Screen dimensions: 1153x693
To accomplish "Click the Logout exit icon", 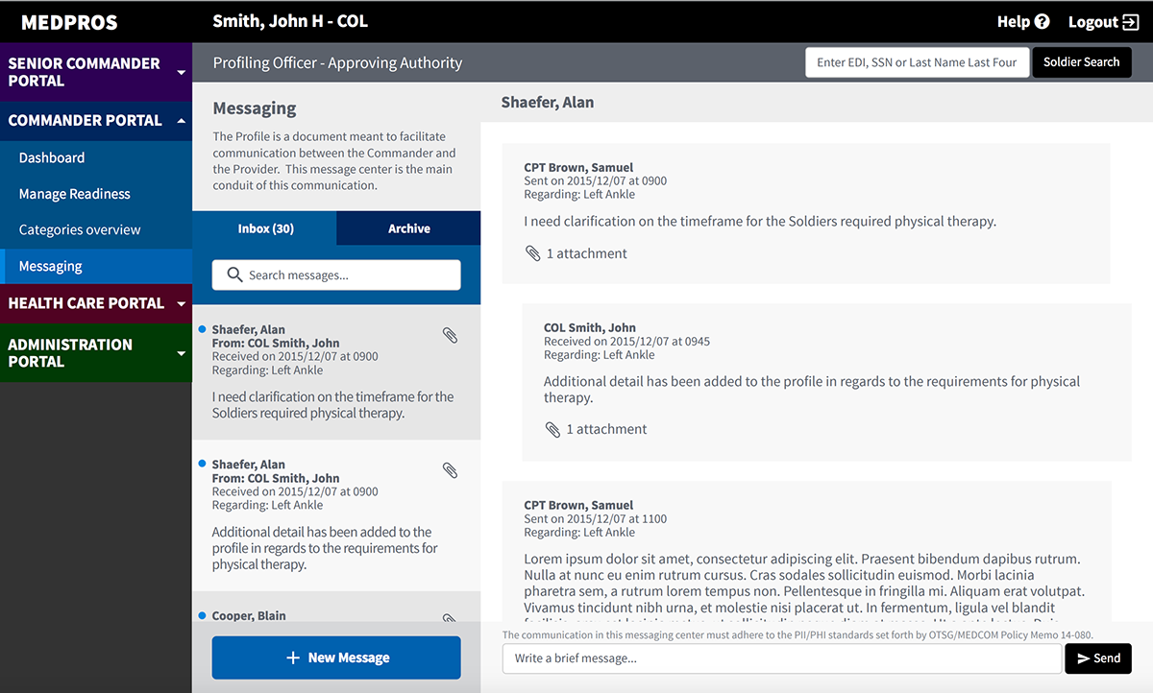I will 1130,22.
